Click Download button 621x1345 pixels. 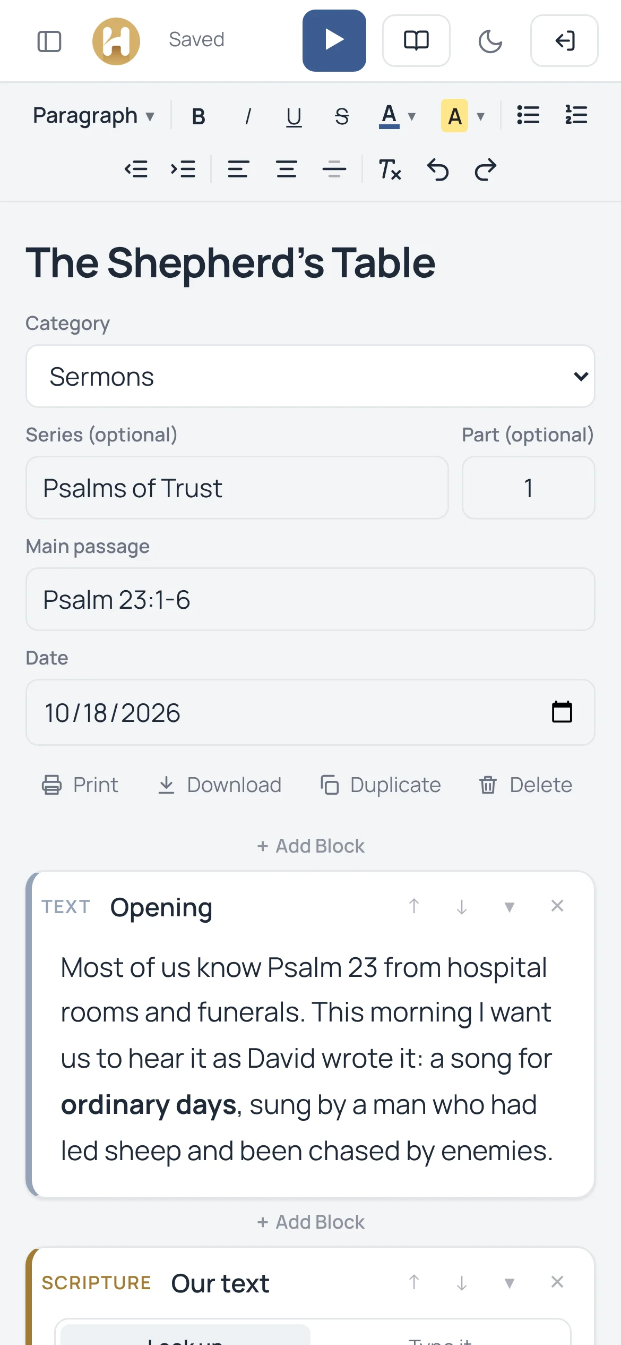pos(220,785)
